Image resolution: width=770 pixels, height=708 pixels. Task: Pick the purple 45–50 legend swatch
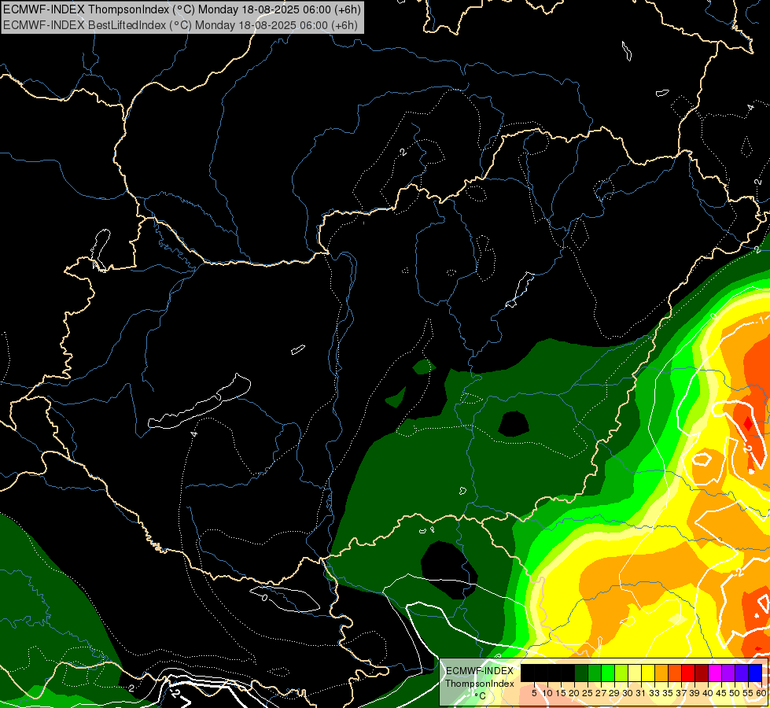[728, 673]
